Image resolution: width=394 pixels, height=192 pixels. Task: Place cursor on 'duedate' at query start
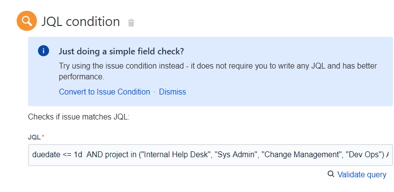point(47,155)
